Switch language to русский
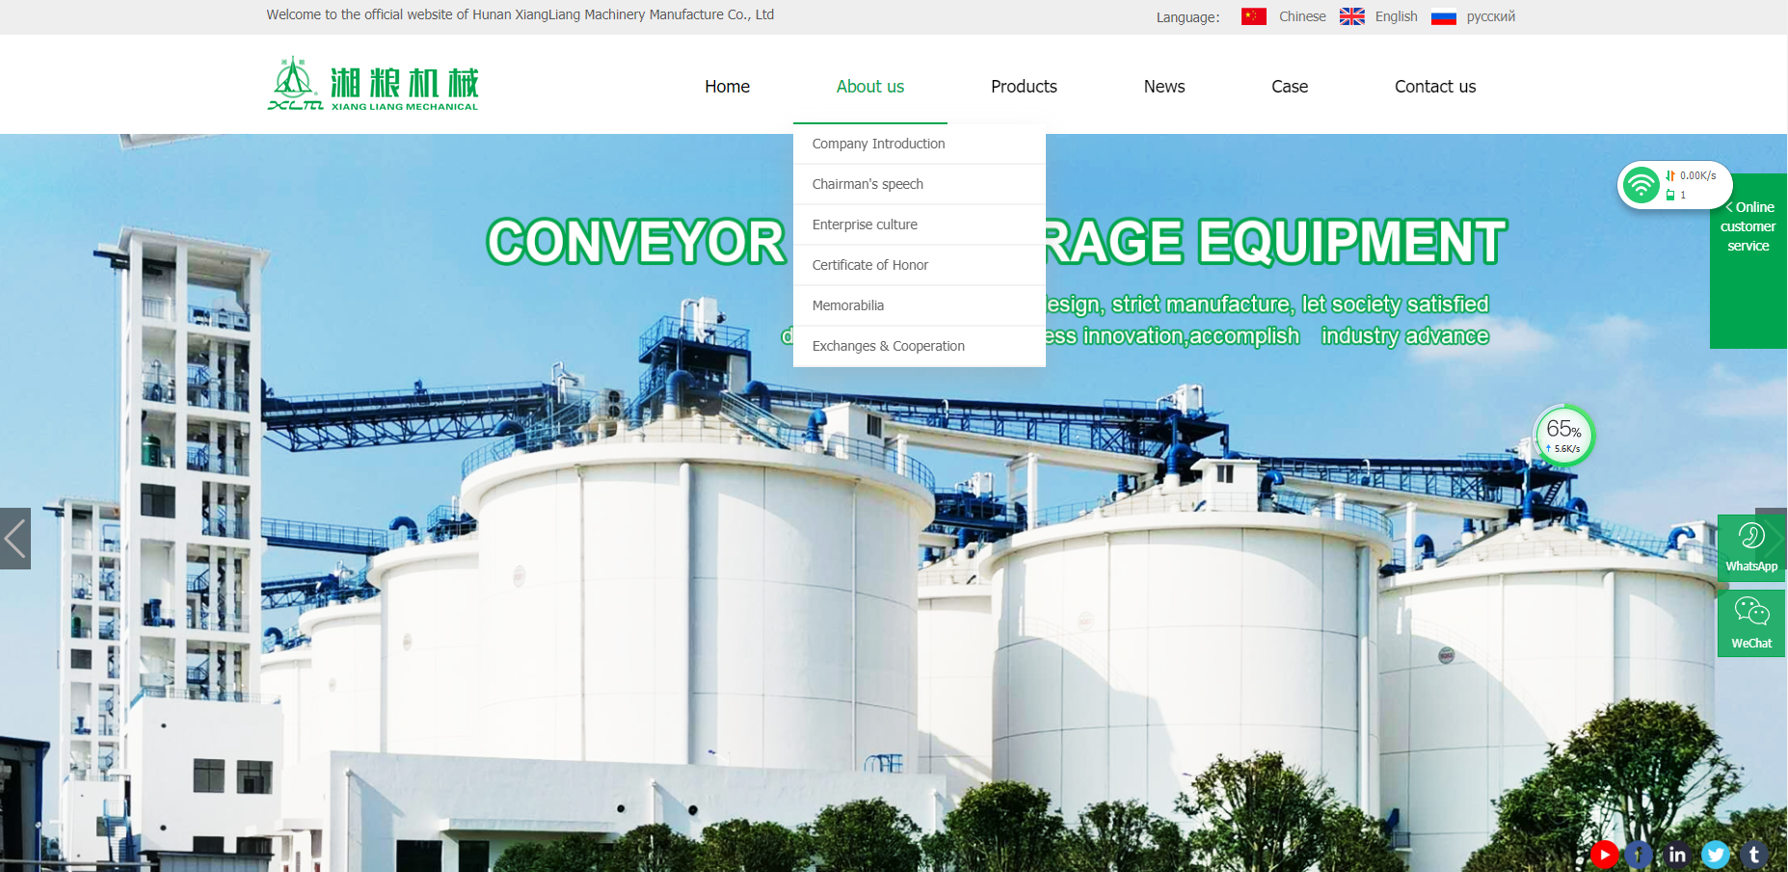The width and height of the screenshot is (1788, 872). click(x=1490, y=16)
